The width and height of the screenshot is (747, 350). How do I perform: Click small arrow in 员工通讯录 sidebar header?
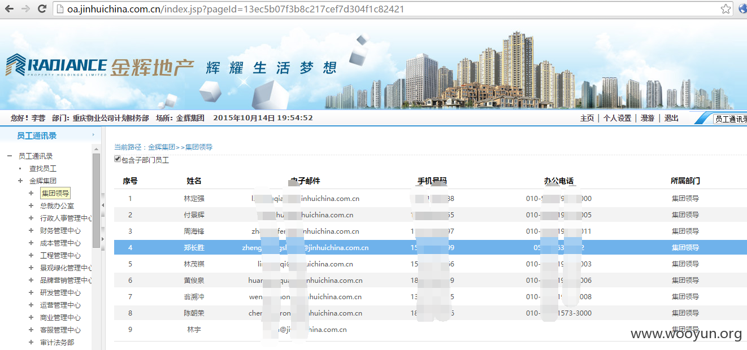click(x=93, y=135)
